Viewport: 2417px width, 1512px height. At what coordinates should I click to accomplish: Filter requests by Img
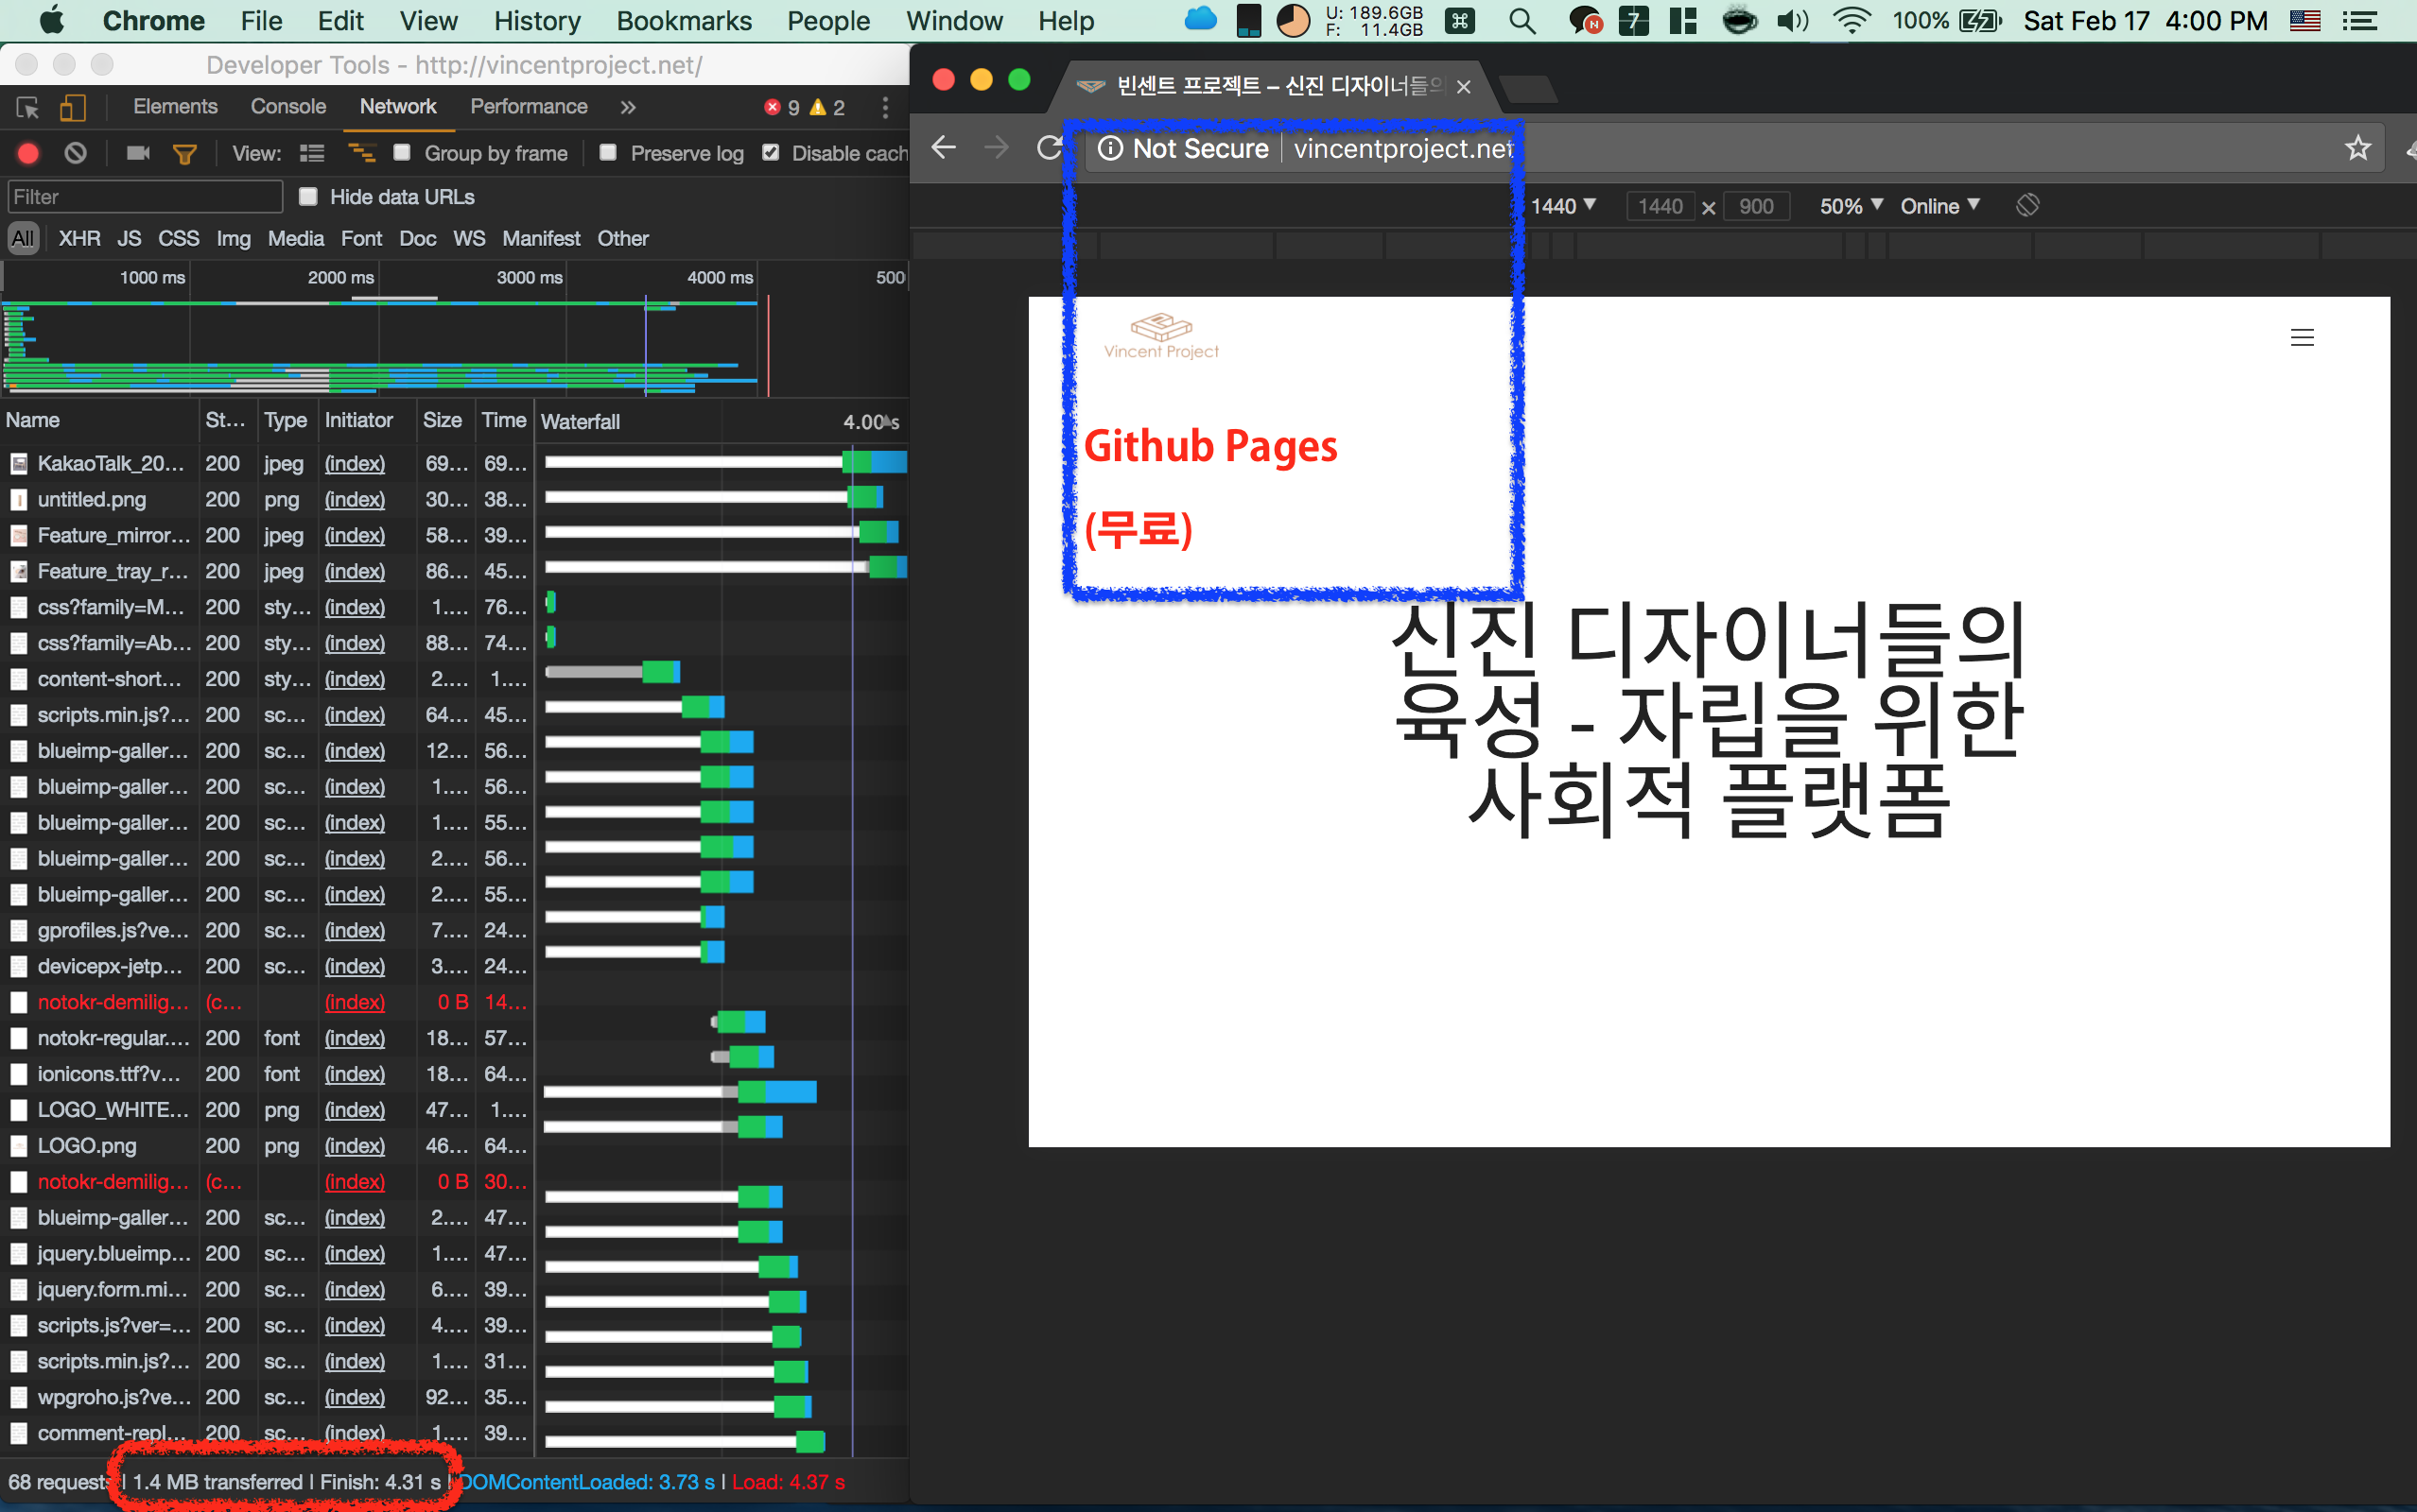234,238
